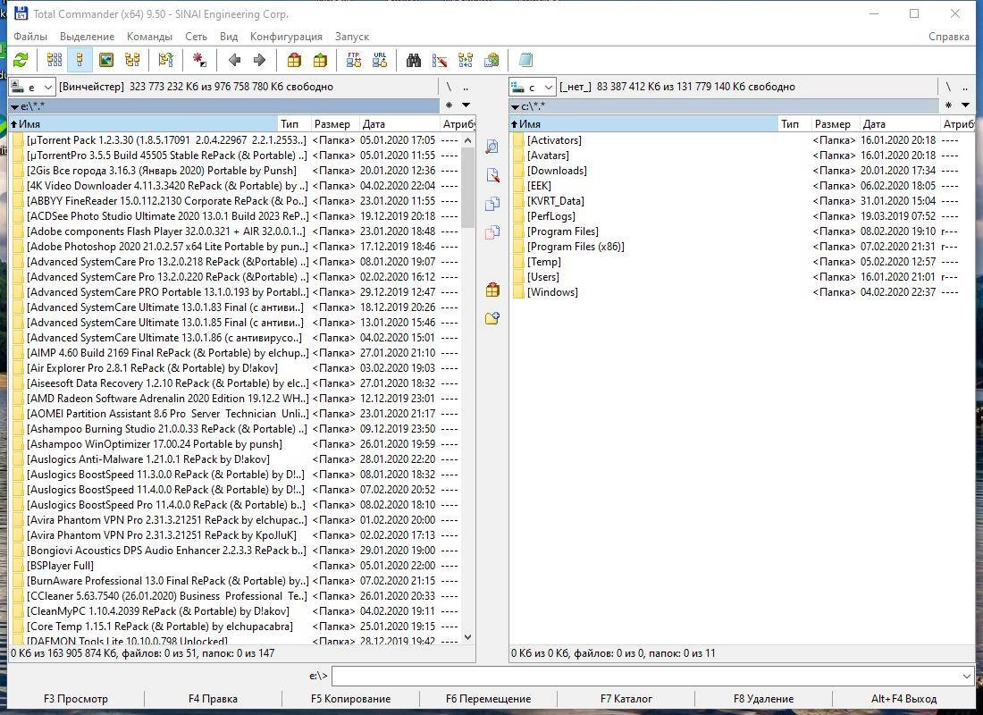The width and height of the screenshot is (983, 715).
Task: Select [Program Files (x86)] folder
Action: pos(576,247)
